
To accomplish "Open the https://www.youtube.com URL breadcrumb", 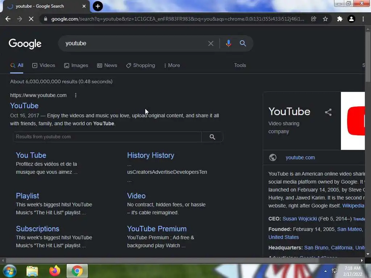I will [38, 95].
